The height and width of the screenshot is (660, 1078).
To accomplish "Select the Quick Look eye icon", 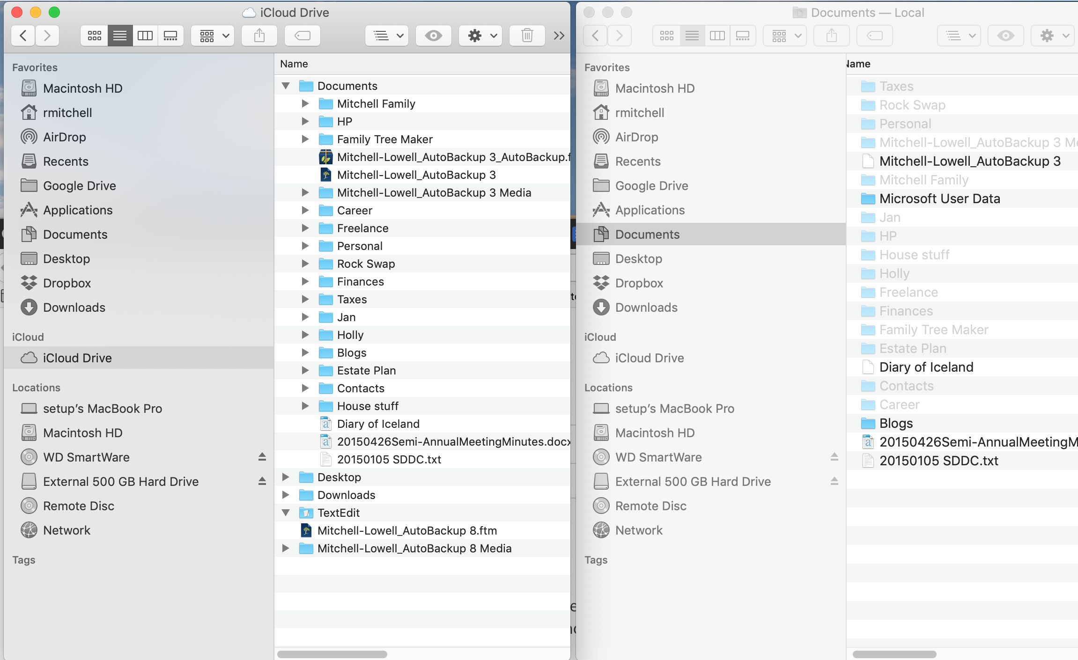I will click(x=434, y=36).
